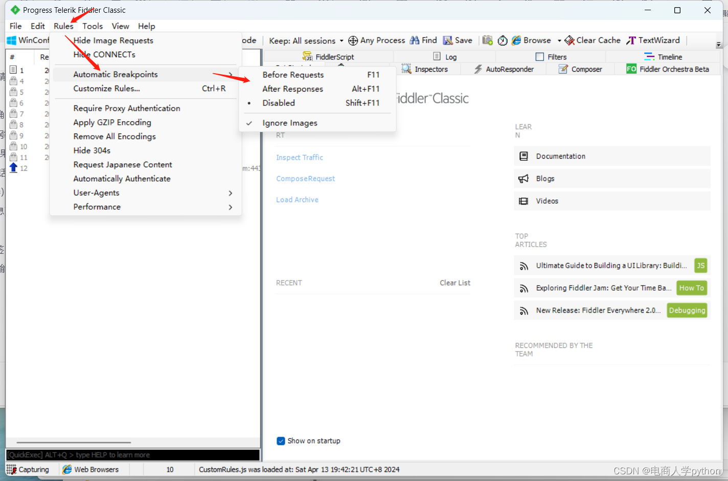This screenshot has height=481, width=728.
Task: Expand the Performance submenu
Action: click(146, 207)
